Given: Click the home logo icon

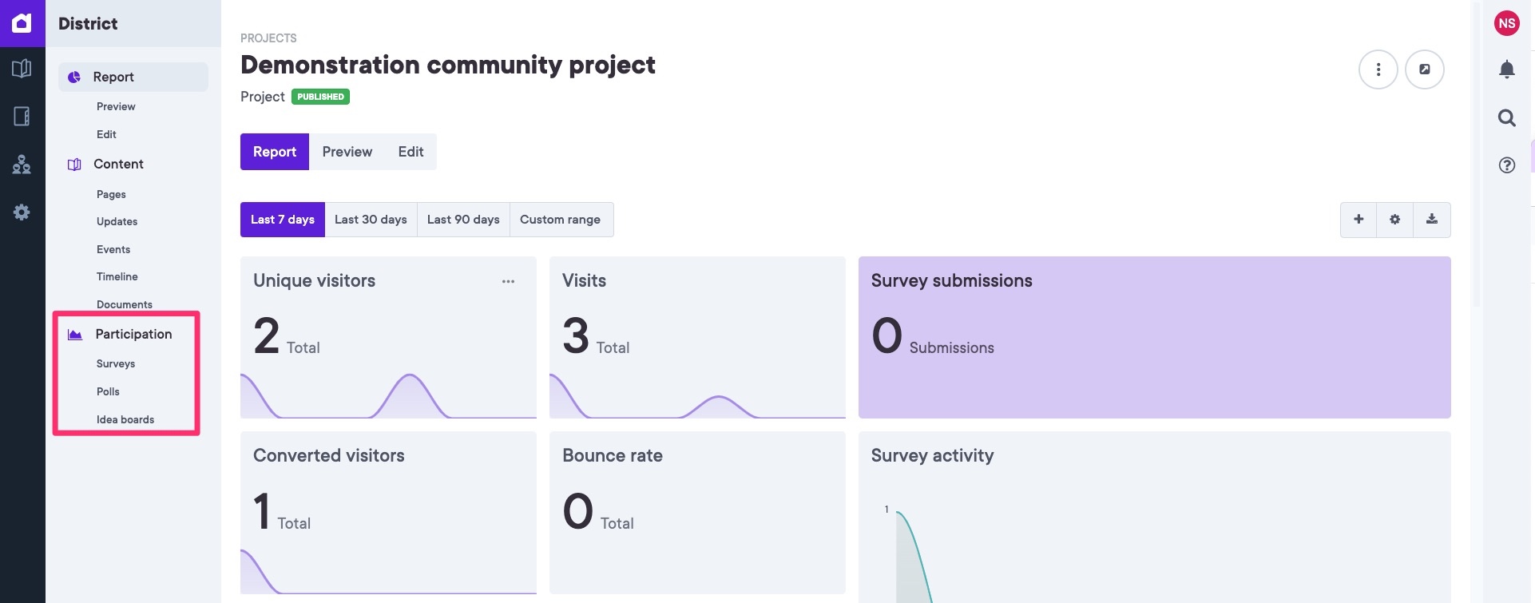Looking at the screenshot, I should [x=22, y=23].
